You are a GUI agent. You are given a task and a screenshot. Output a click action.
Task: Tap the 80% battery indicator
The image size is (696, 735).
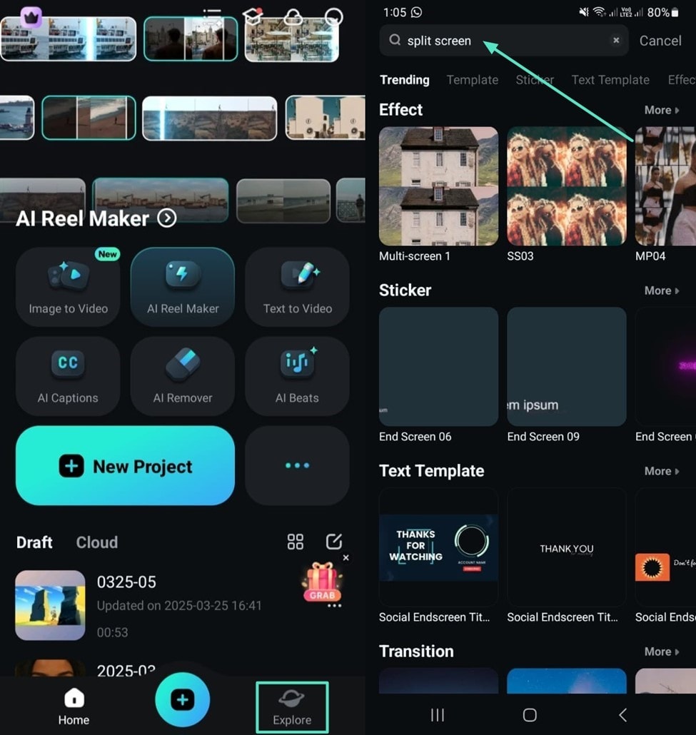(662, 13)
